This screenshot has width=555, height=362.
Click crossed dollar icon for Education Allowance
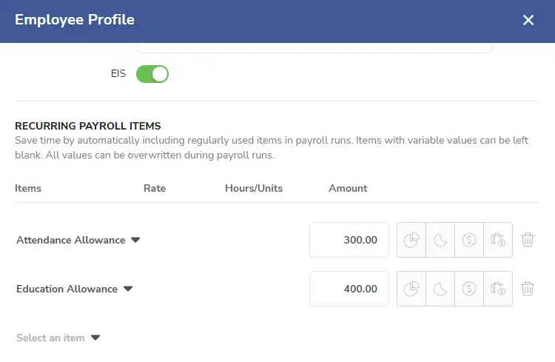[x=469, y=289]
